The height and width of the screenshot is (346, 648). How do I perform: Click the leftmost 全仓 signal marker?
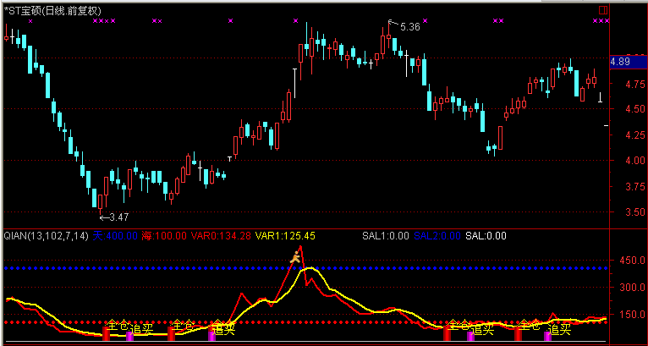(116, 325)
